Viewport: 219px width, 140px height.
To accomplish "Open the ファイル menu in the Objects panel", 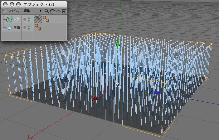I will [14, 11].
